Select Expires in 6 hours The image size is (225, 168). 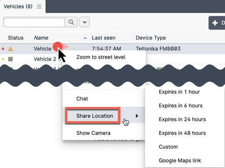(181, 106)
